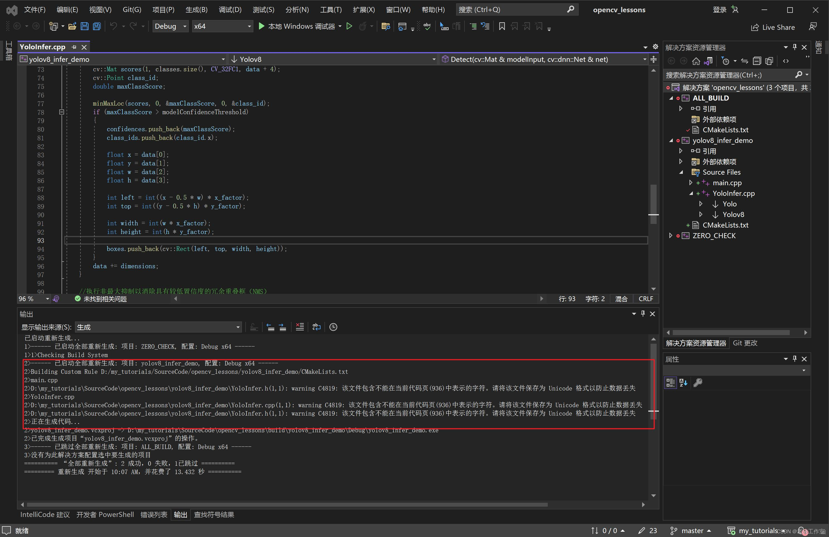Click Start Without Debugging green outline arrow
This screenshot has height=537, width=829.
click(349, 26)
